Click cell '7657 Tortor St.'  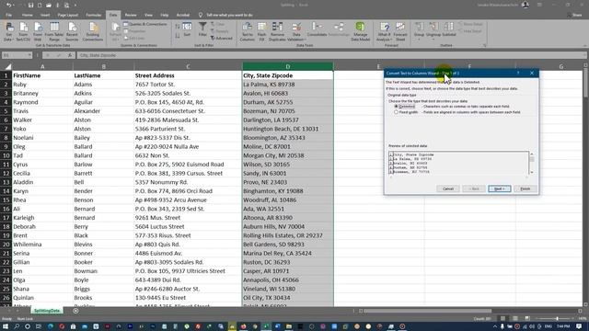point(188,85)
